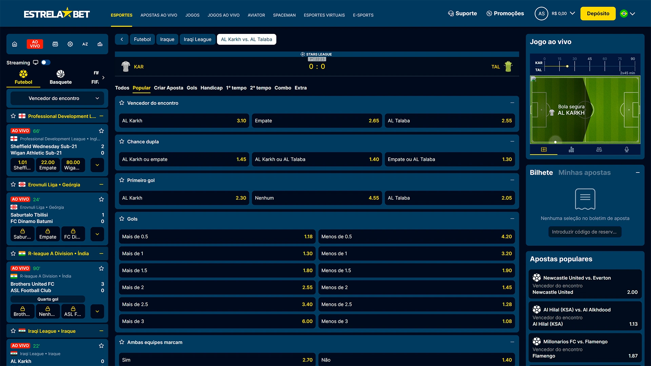Select AL Karkh odds 3.10
Image resolution: width=651 pixels, height=366 pixels.
pyautogui.click(x=184, y=121)
